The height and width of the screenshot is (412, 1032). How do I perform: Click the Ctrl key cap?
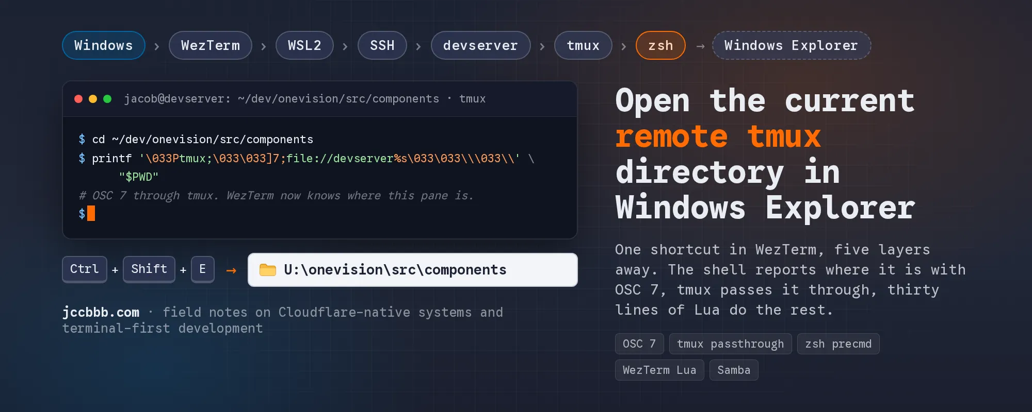(x=85, y=269)
